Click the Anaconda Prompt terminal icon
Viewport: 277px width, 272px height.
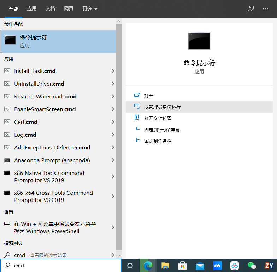[x=7, y=160]
